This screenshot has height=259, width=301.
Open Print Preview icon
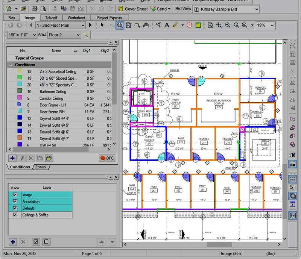click(43, 9)
